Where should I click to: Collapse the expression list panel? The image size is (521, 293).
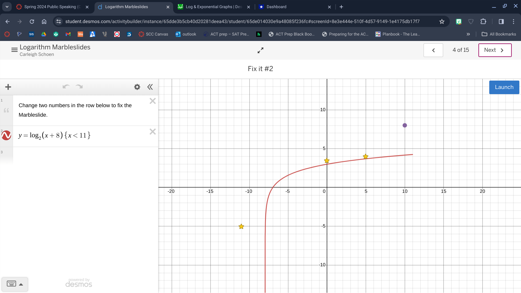[x=150, y=87]
